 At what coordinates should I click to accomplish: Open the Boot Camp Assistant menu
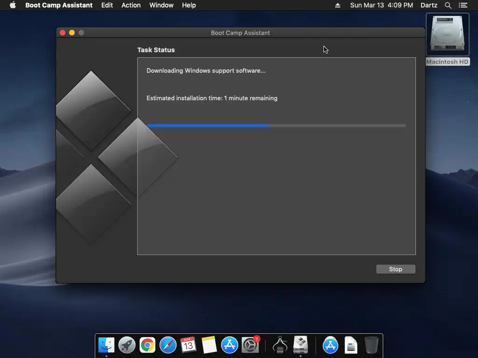pos(59,5)
